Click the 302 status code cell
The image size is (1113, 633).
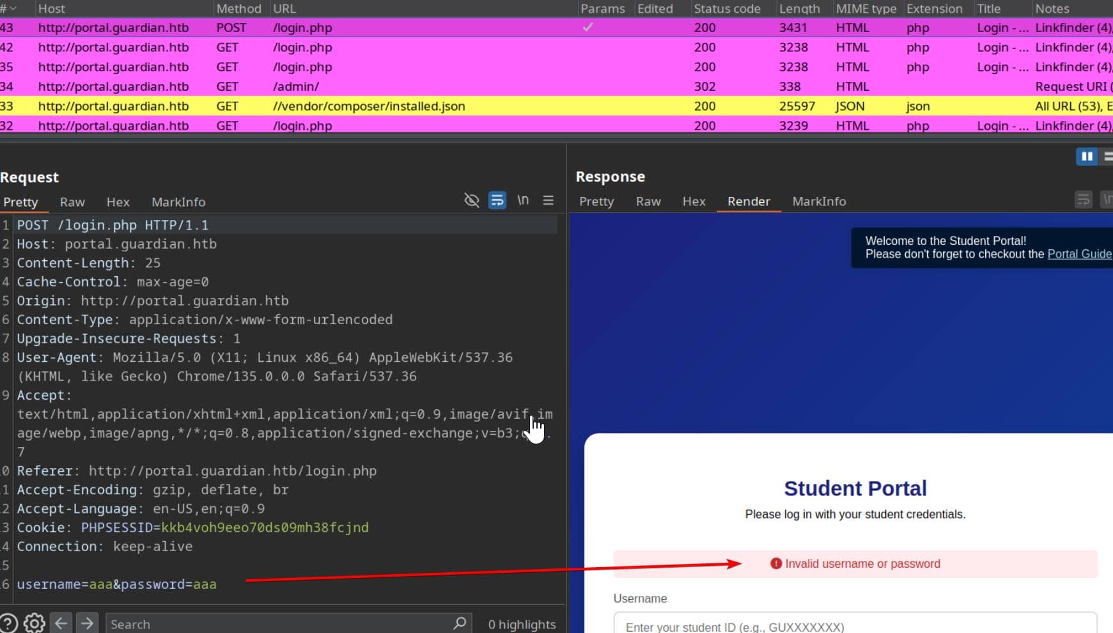(x=704, y=86)
